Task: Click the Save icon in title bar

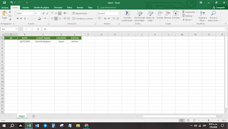Action: 4,2
